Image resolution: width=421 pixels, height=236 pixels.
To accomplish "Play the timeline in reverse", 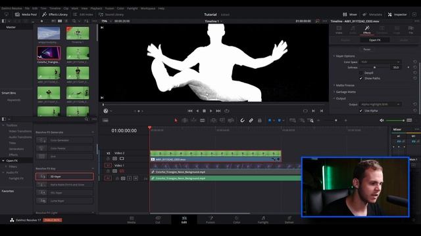I will (x=197, y=111).
